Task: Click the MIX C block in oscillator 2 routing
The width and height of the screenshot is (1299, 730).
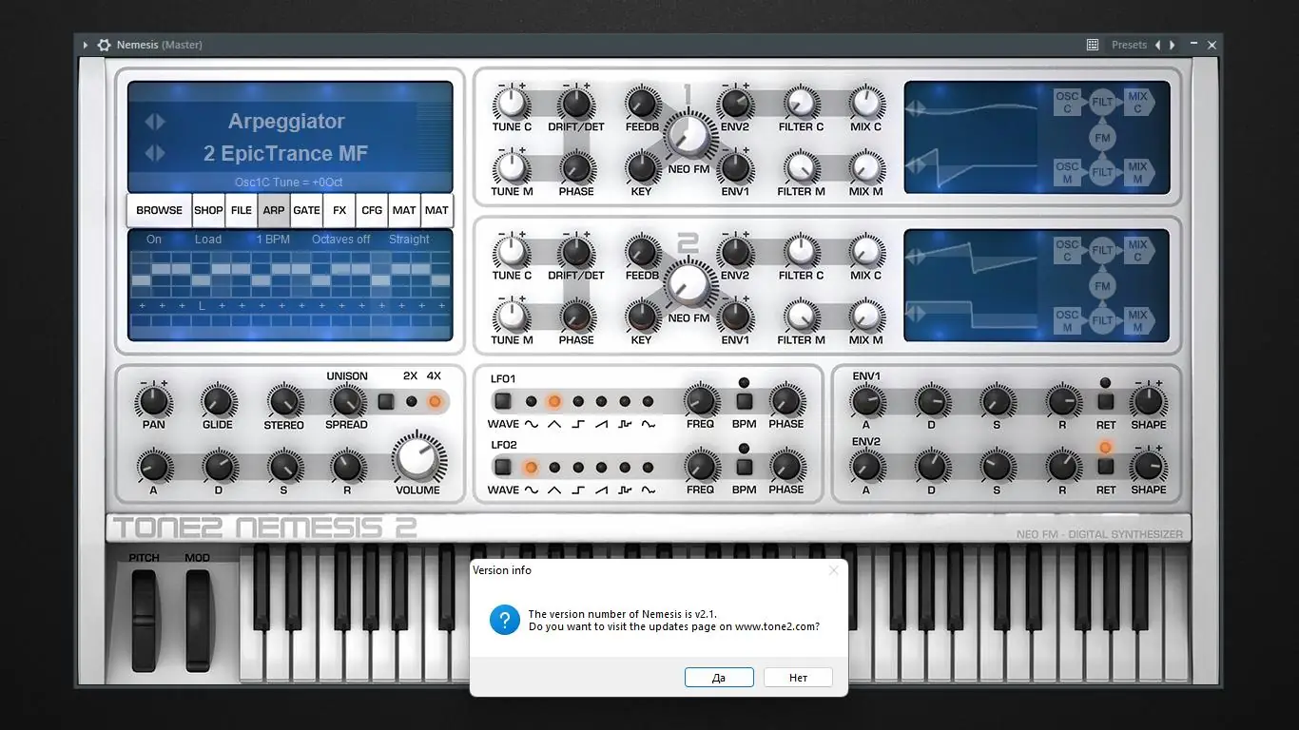Action: pyautogui.click(x=1138, y=250)
